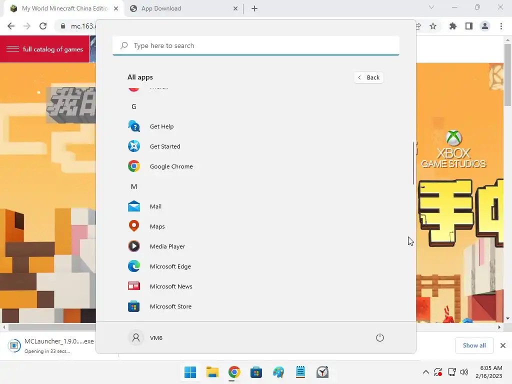The height and width of the screenshot is (384, 512).
Task: Open Chrome profile avatar
Action: click(x=485, y=26)
